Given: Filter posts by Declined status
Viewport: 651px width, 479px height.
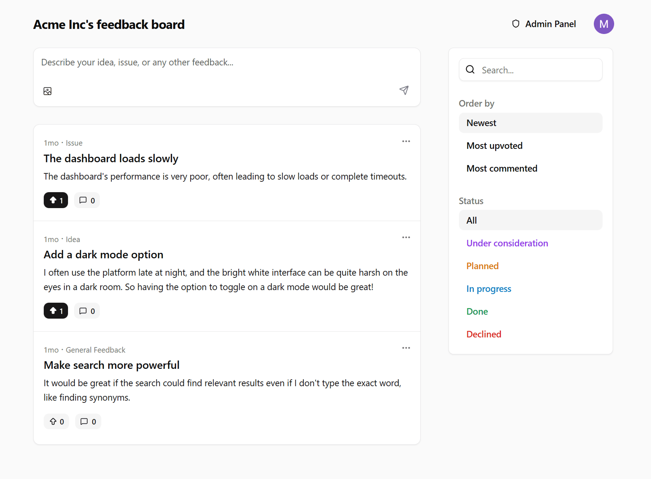Looking at the screenshot, I should pos(484,334).
